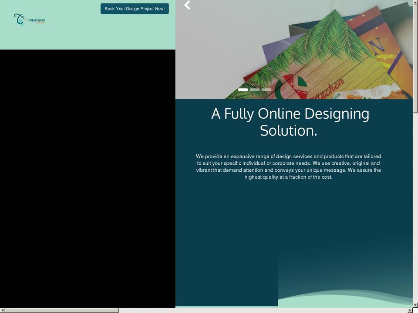Click the horizontal scrollbar thumb
418x313 pixels.
click(61, 310)
